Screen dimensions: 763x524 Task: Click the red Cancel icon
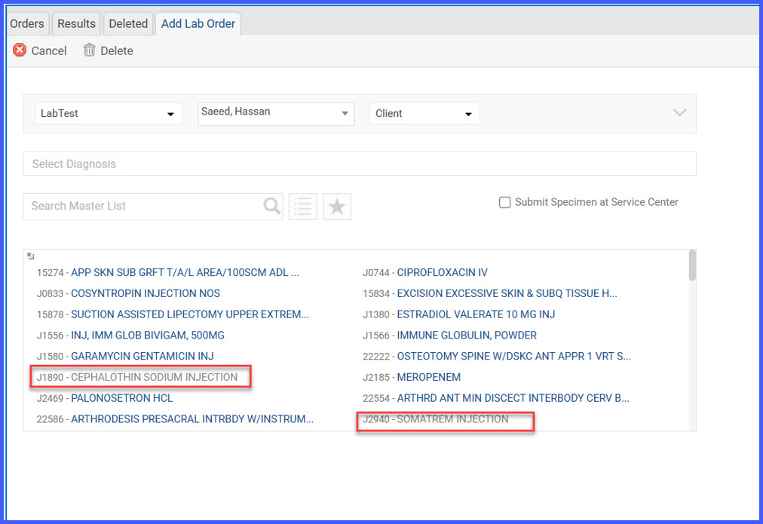[20, 50]
